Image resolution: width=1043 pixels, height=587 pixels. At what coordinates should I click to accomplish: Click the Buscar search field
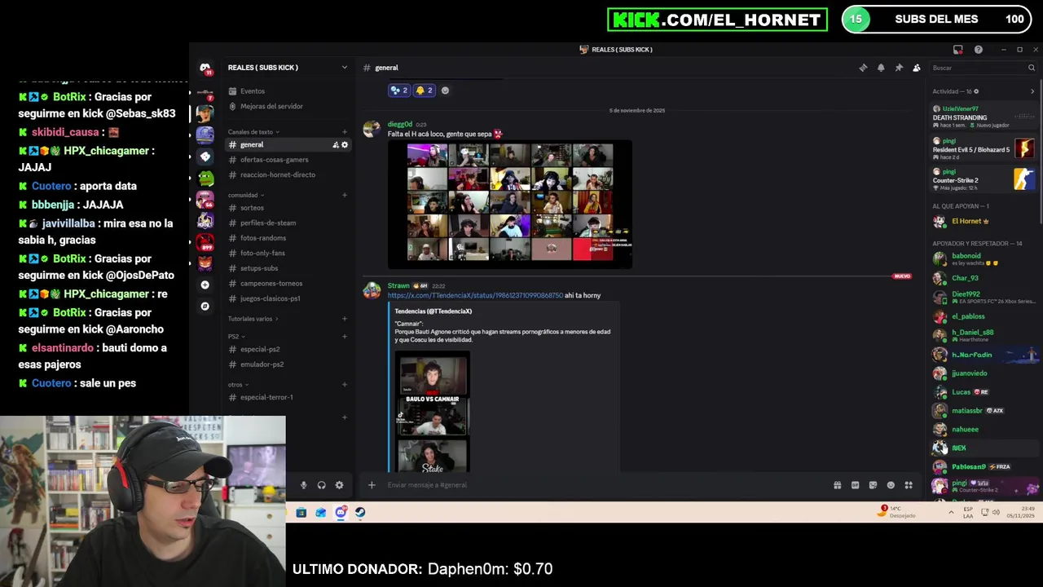(x=984, y=68)
